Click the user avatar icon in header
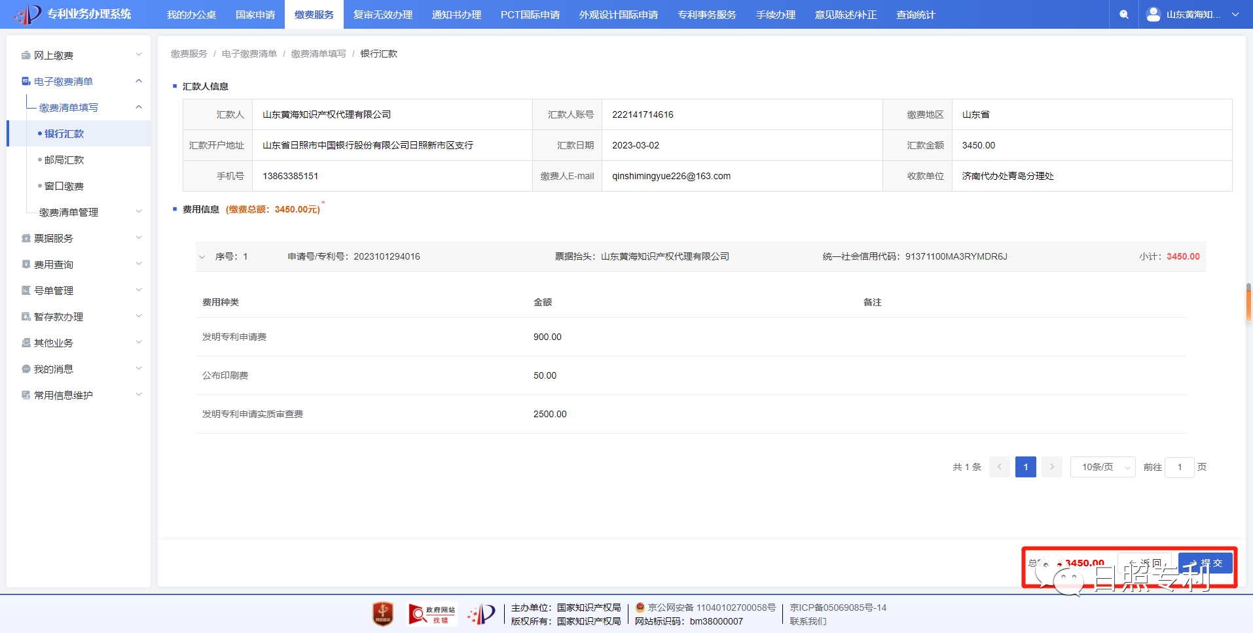Screen dimensions: 1253x633 pos(1153,14)
